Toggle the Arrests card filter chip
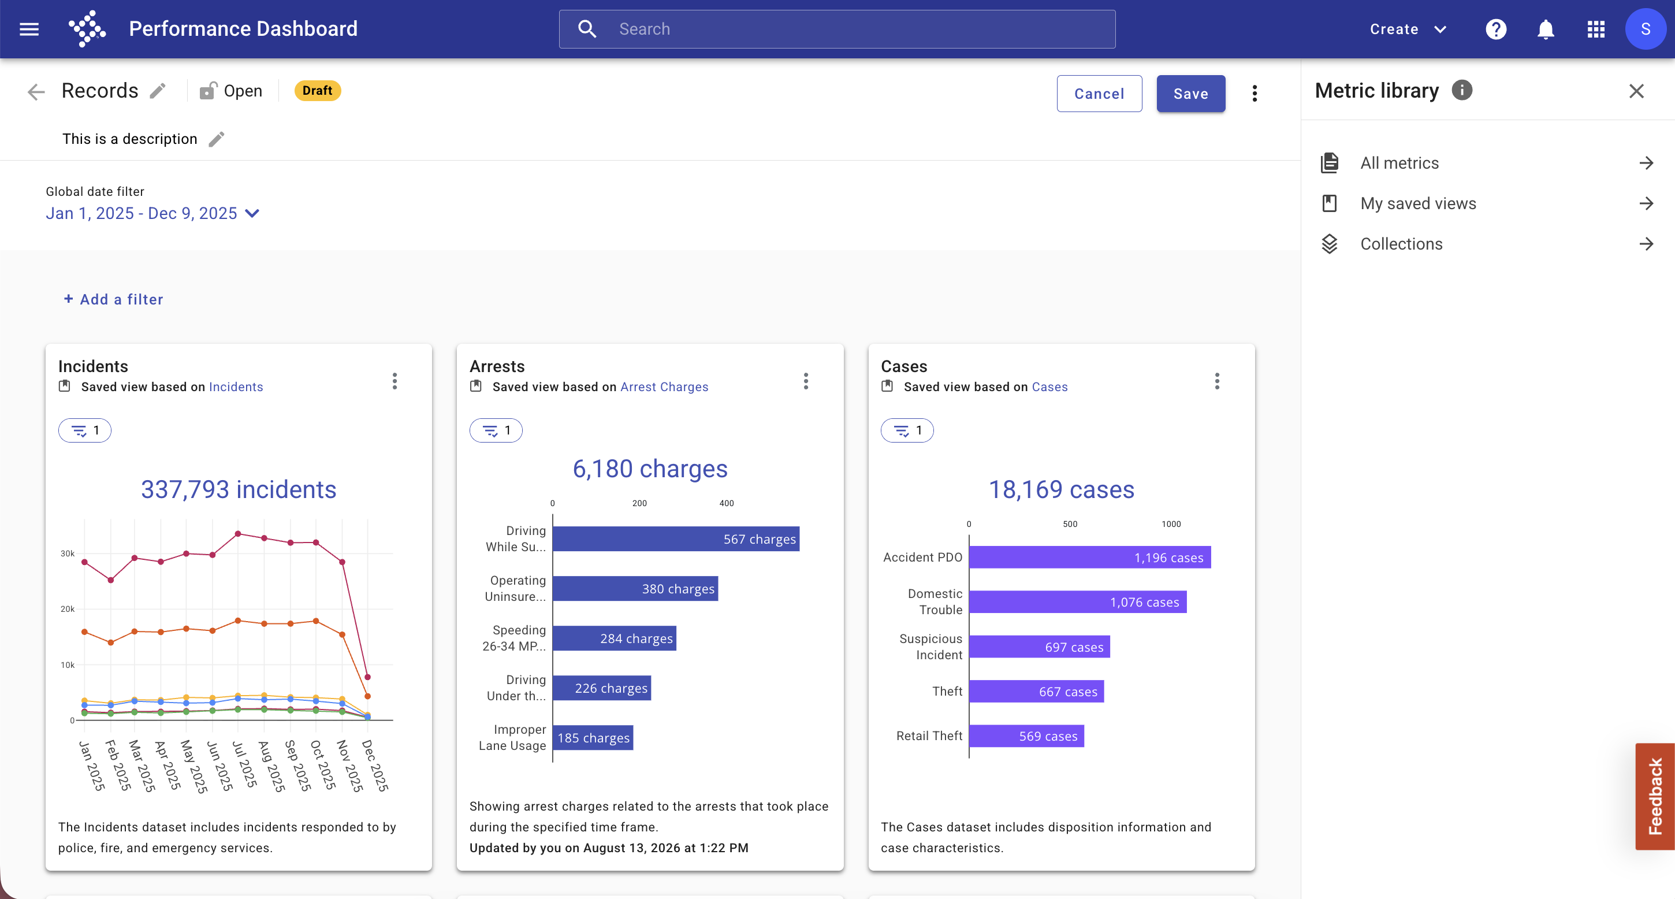The height and width of the screenshot is (899, 1675). (496, 430)
